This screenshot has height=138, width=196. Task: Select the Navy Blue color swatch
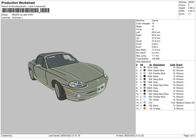click(144, 79)
